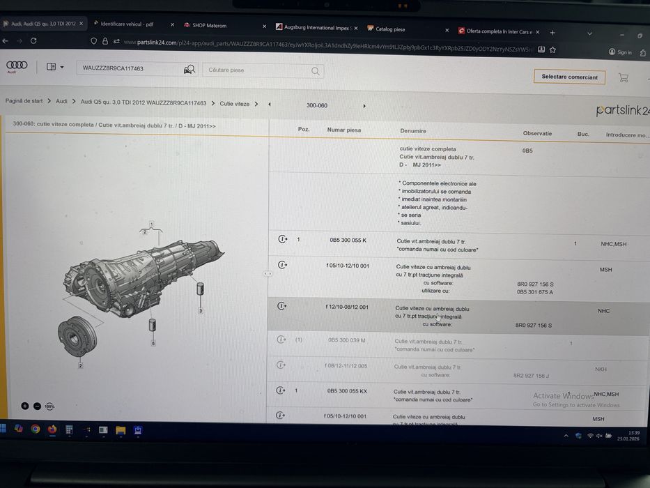The height and width of the screenshot is (488, 650).
Task: Go to previous illustration arrow before 300-060
Action: click(270, 104)
